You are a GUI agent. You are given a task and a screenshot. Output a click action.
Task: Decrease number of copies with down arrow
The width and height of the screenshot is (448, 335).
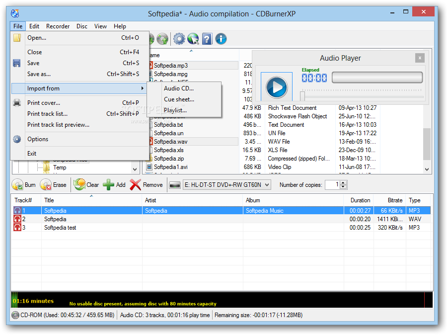[343, 187]
